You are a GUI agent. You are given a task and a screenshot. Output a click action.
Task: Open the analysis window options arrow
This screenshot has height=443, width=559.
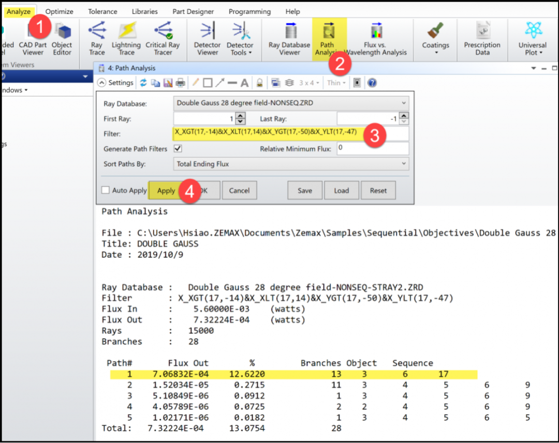[533, 68]
